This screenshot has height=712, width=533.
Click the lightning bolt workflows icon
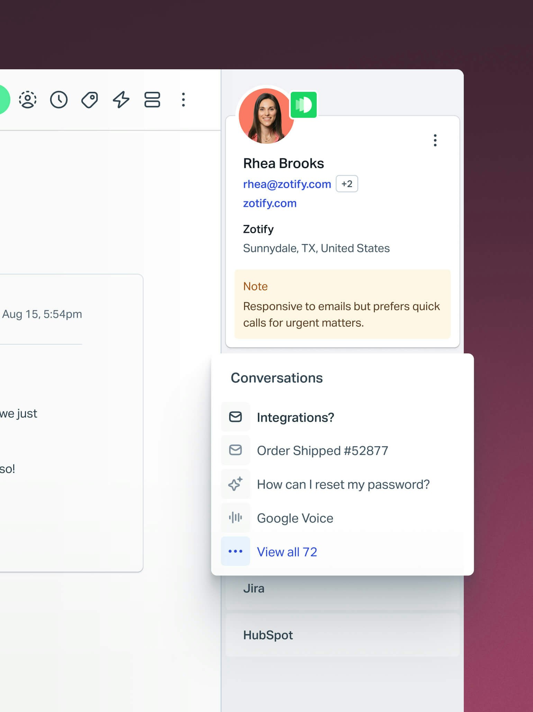tap(121, 100)
